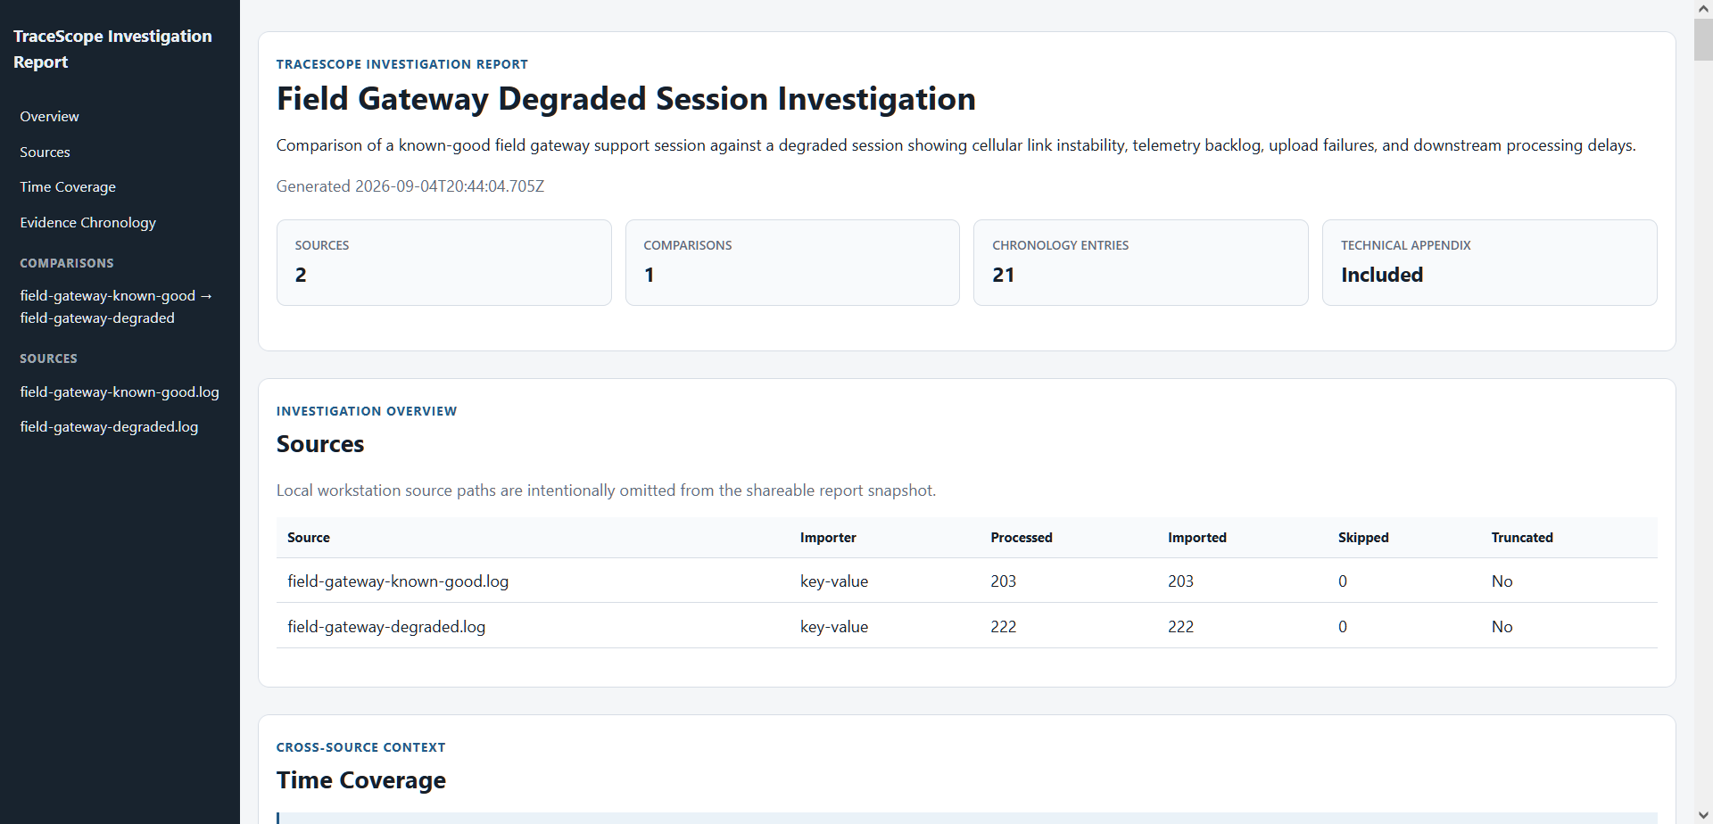Open Evidence Chronology sidebar link
This screenshot has width=1713, height=824.
point(87,223)
